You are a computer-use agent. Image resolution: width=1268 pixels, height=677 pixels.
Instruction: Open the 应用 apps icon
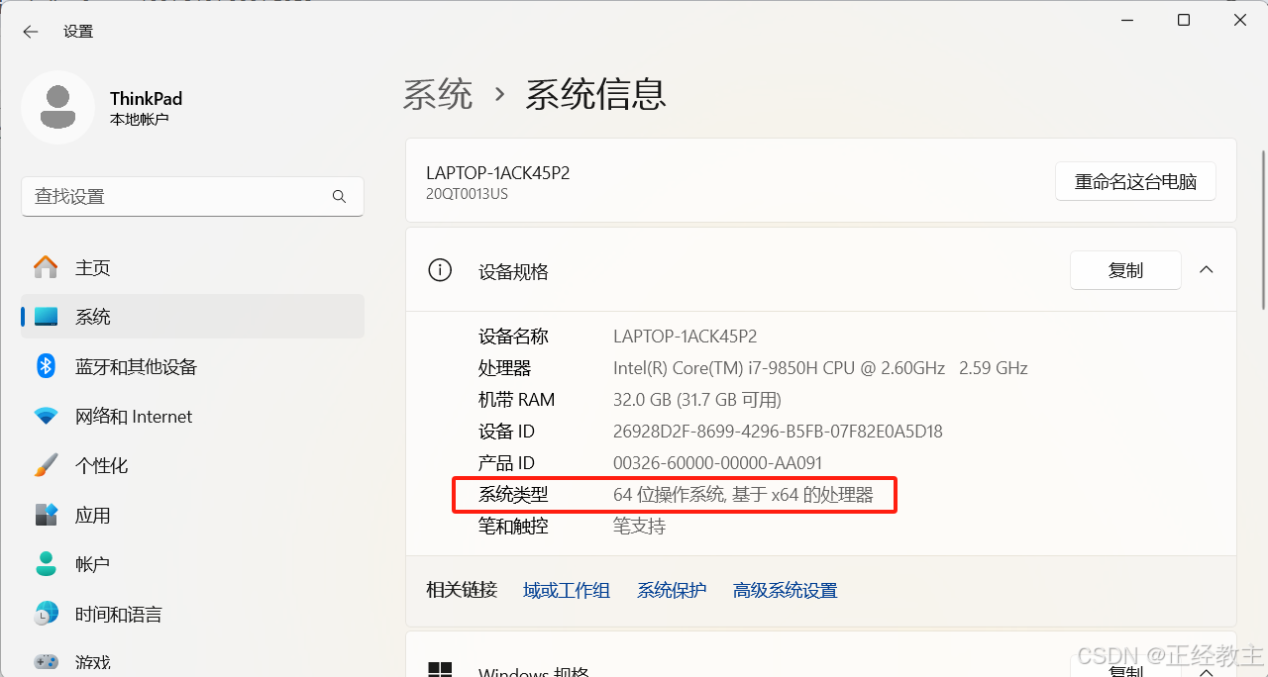coord(46,516)
